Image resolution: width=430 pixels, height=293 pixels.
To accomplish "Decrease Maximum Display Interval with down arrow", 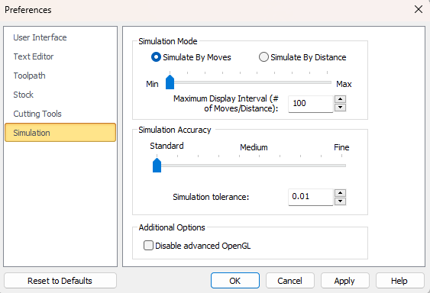I will click(x=341, y=108).
